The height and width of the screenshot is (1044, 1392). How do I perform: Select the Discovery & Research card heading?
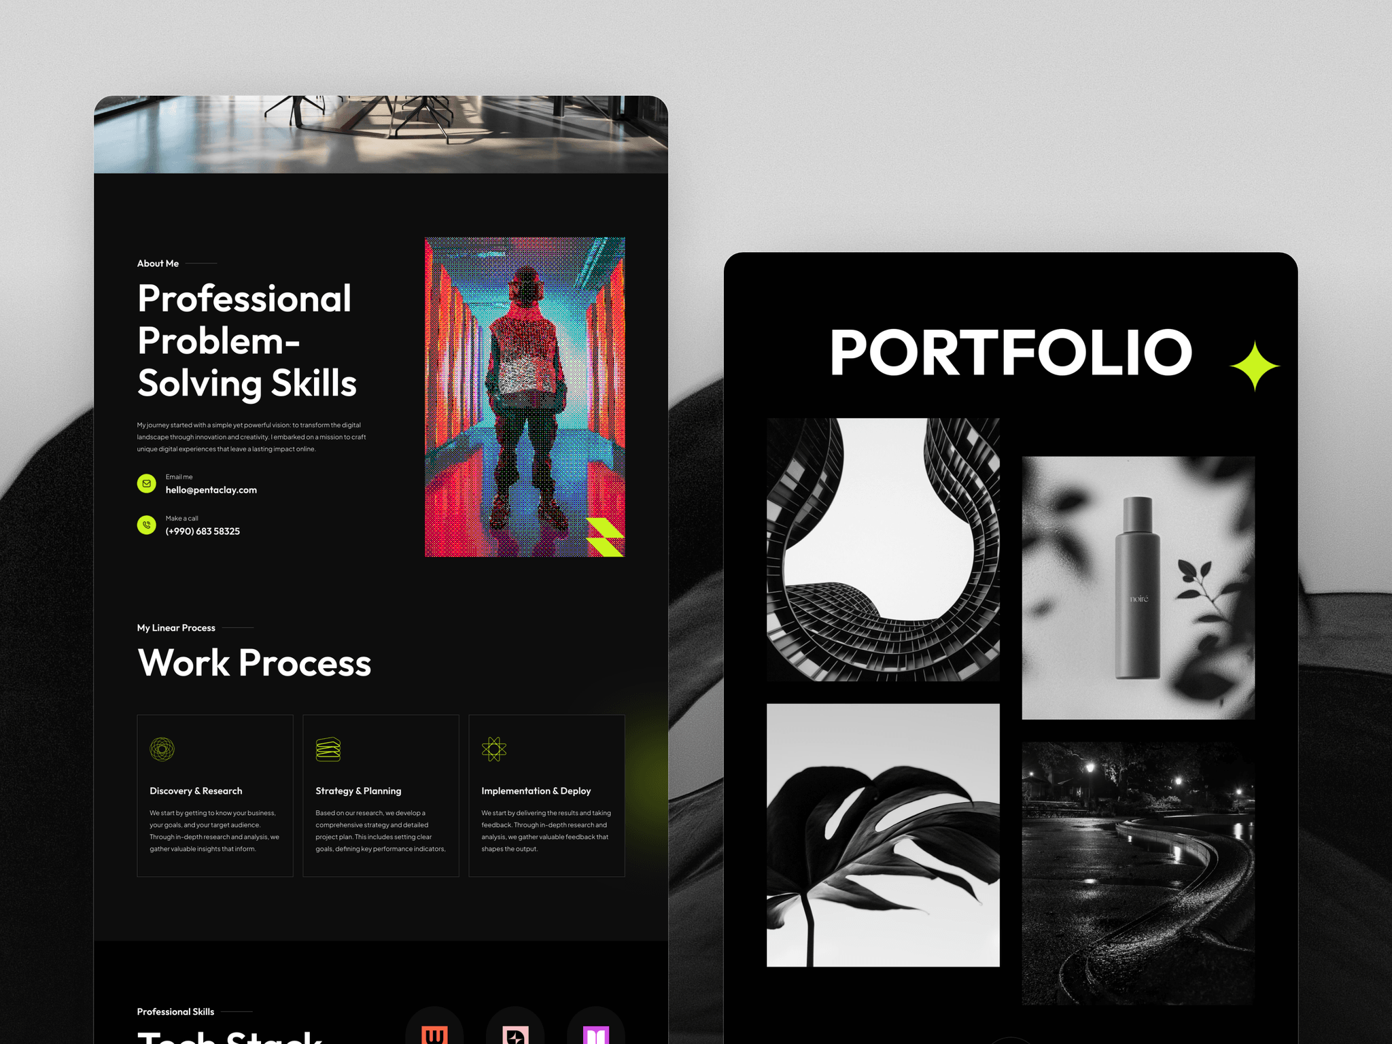pos(196,791)
